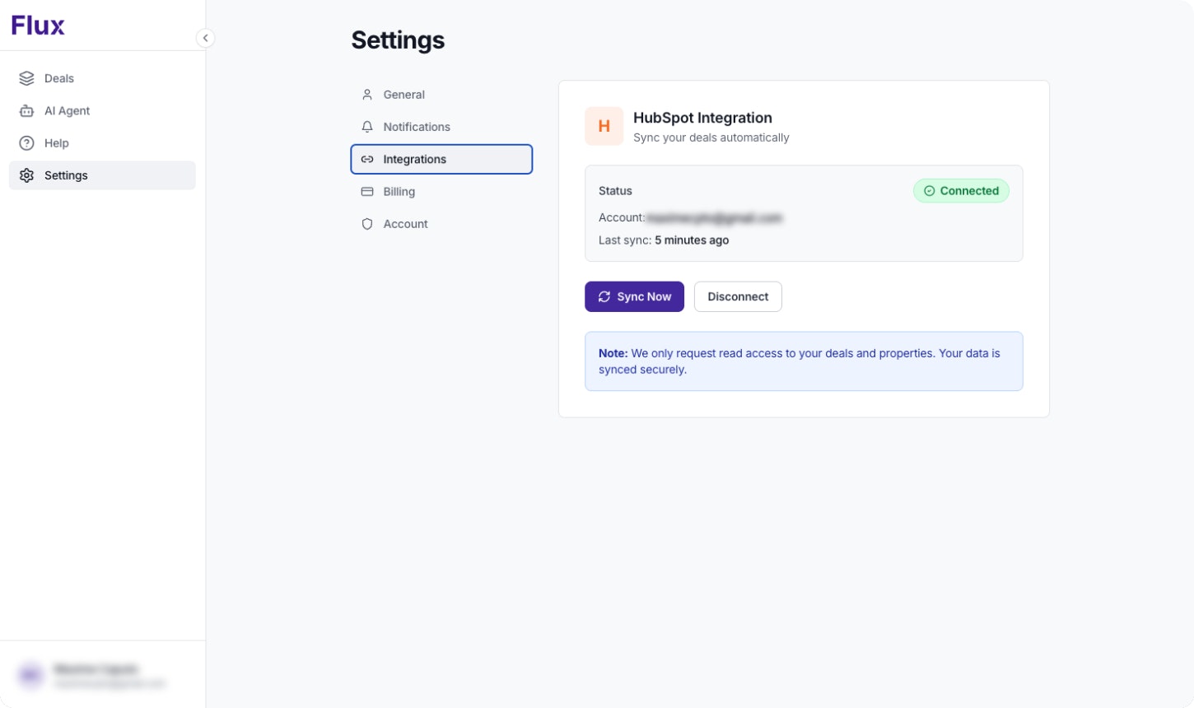Image resolution: width=1194 pixels, height=708 pixels.
Task: Click the Disconnect button
Action: click(738, 296)
